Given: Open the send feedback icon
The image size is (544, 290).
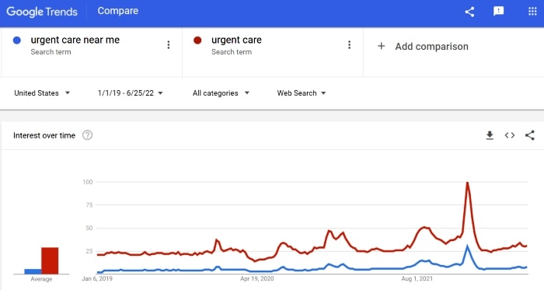Looking at the screenshot, I should tap(499, 12).
